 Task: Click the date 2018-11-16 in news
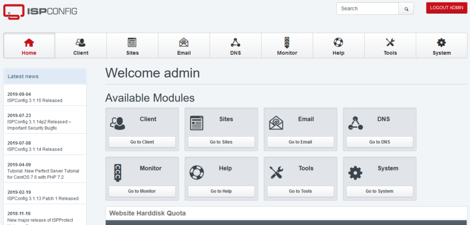click(x=19, y=214)
